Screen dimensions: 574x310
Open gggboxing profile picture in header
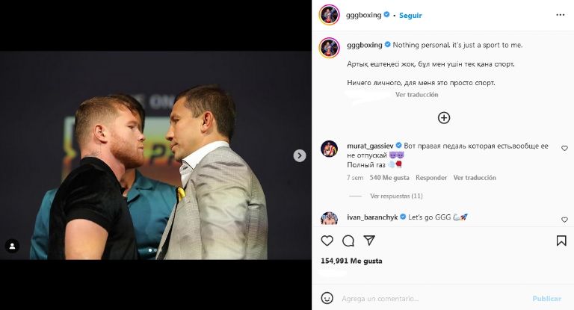330,14
